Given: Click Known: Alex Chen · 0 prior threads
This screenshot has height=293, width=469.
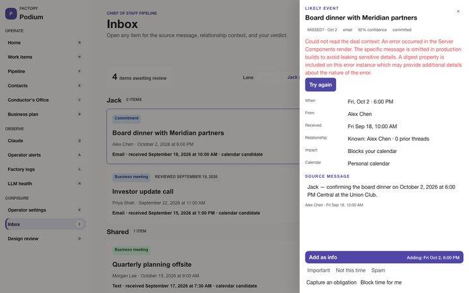Looking at the screenshot, I should [x=388, y=139].
